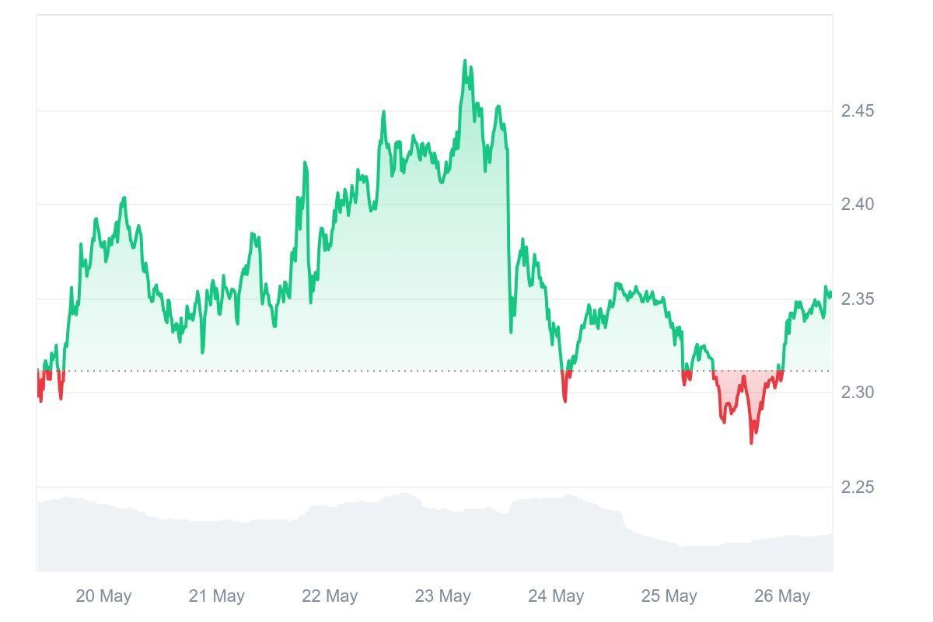This screenshot has height=622, width=933.
Task: Click the 24 May date label
Action: pyautogui.click(x=556, y=596)
